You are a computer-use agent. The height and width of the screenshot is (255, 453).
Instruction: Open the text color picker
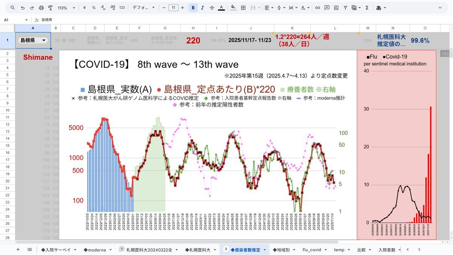pyautogui.click(x=221, y=8)
